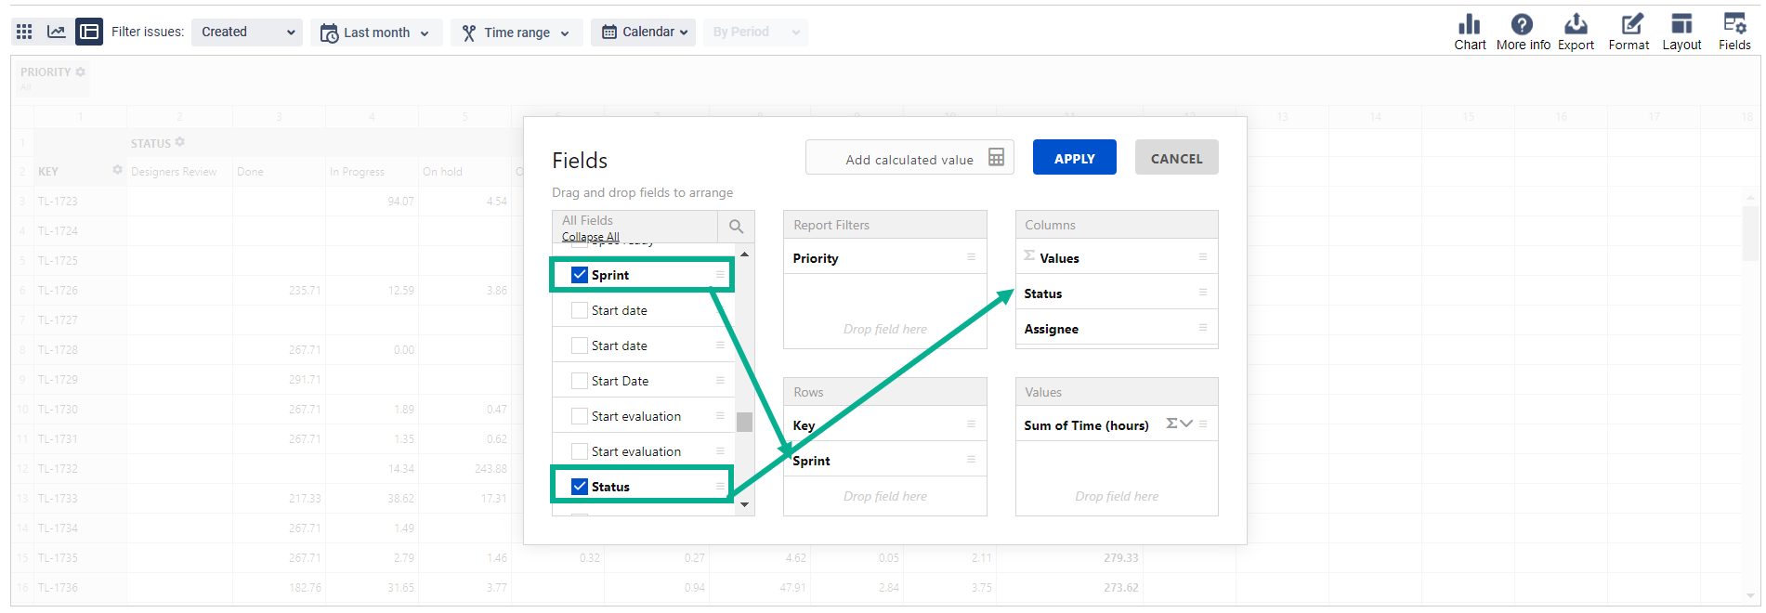The width and height of the screenshot is (1766, 613).
Task: Click the search icon in All Fields
Action: (x=736, y=227)
